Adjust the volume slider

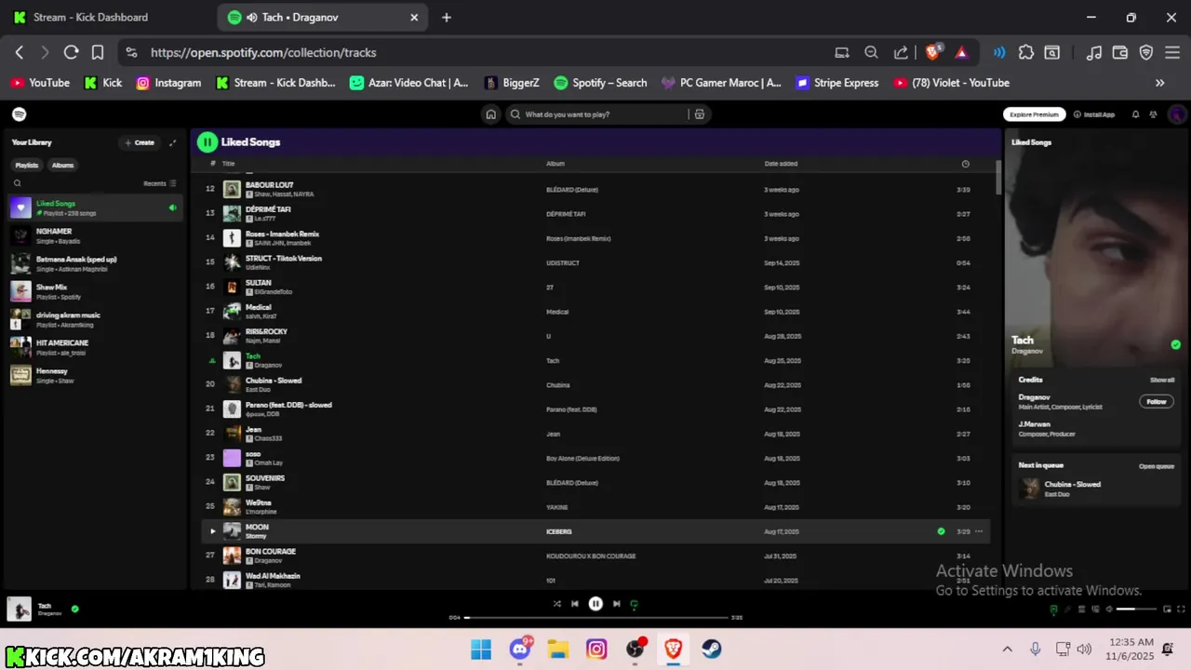pos(1136,609)
